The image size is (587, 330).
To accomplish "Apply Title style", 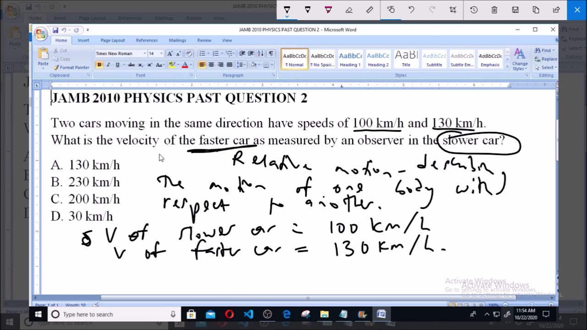I will [x=406, y=59].
